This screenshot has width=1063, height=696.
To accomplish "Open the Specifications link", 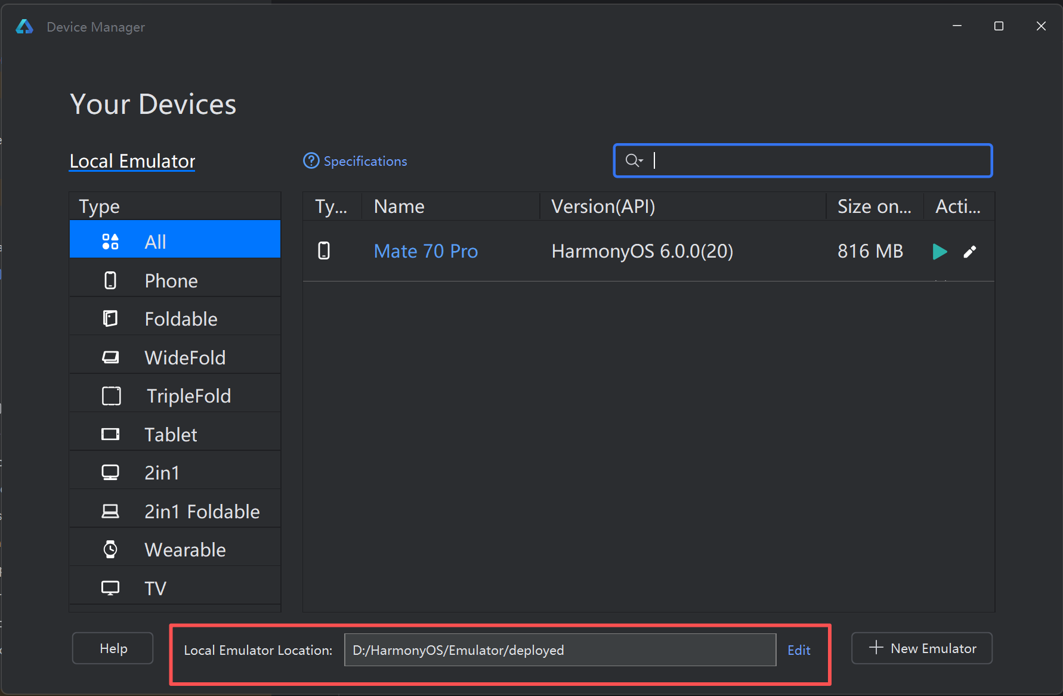I will click(365, 161).
